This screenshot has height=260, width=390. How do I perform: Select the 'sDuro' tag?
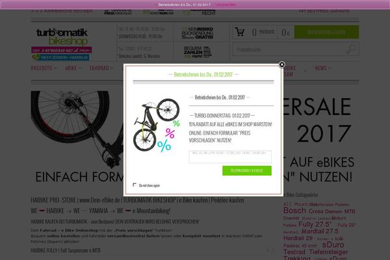coord(333,245)
